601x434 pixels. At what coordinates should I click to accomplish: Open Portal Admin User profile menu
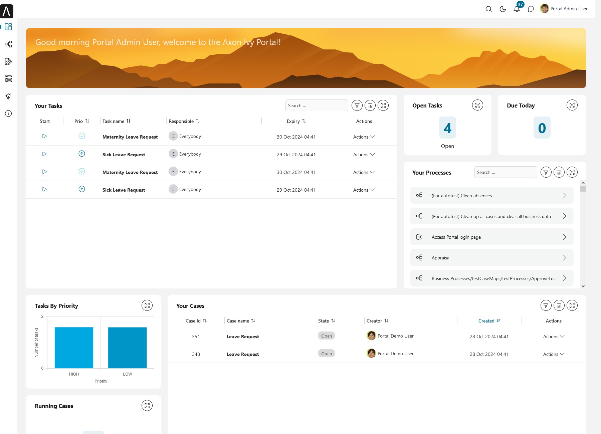[x=564, y=9]
